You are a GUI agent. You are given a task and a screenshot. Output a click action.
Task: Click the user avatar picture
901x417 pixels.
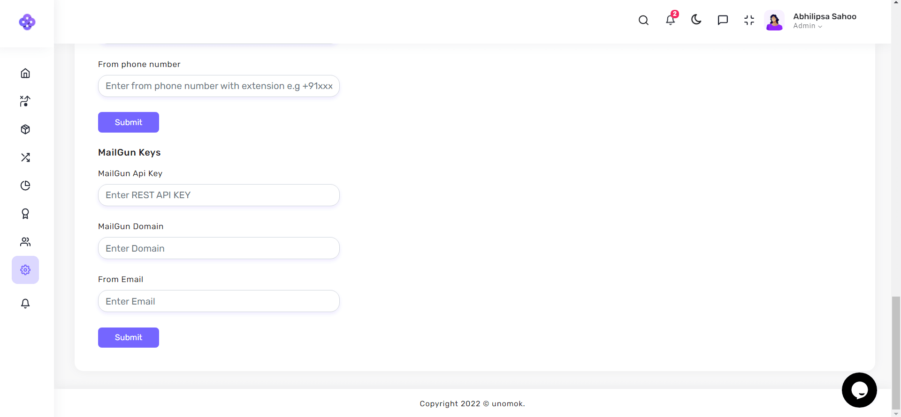[774, 20]
